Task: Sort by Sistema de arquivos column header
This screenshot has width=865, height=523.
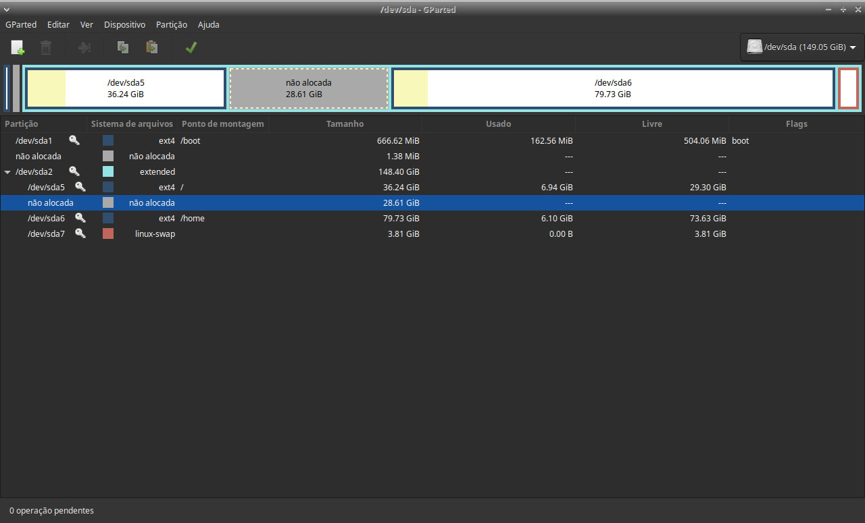Action: coord(132,124)
